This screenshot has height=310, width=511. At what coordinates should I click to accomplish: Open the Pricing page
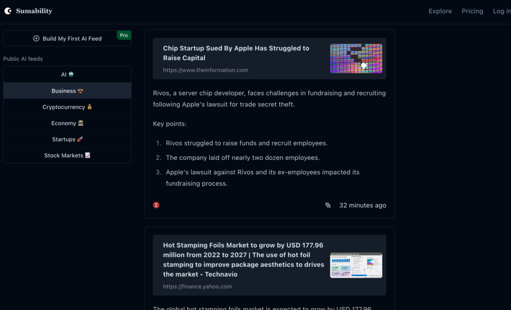472,11
